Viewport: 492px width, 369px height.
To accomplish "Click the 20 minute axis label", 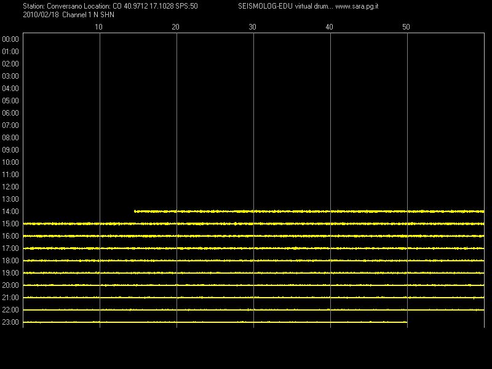I will pos(175,27).
